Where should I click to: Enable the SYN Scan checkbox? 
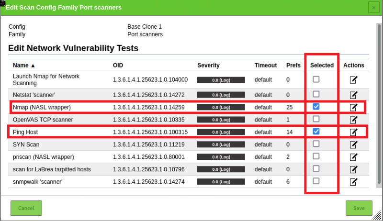[316, 144]
